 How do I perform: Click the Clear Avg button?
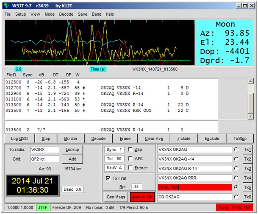pos(154,139)
